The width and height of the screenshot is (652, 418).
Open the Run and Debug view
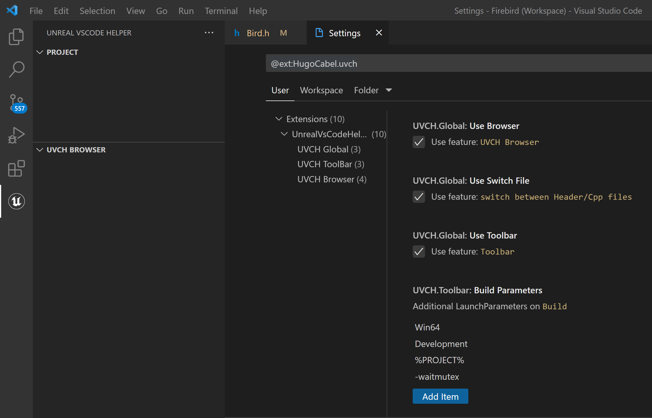tap(16, 135)
